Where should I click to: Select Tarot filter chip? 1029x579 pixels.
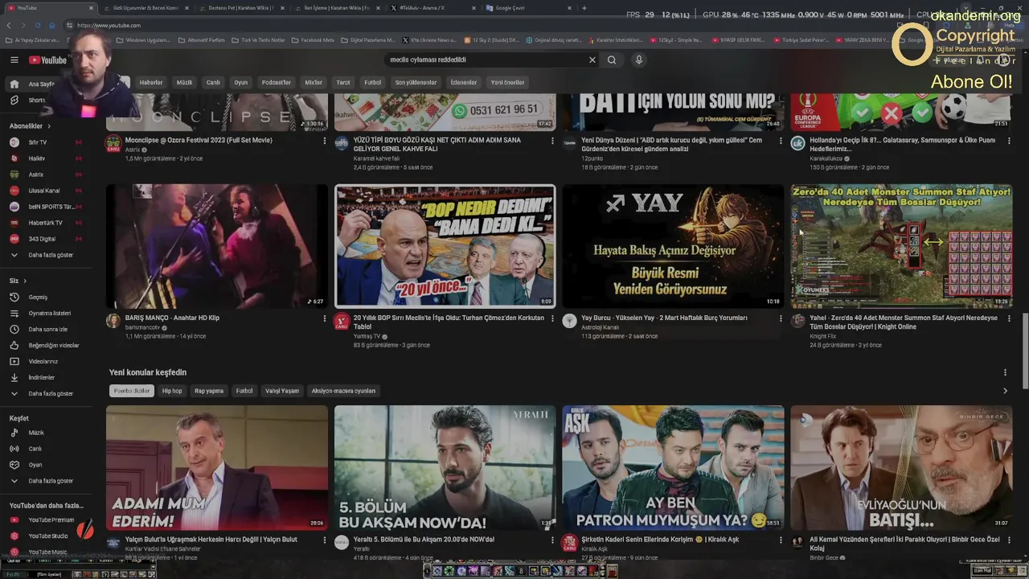[x=343, y=82]
